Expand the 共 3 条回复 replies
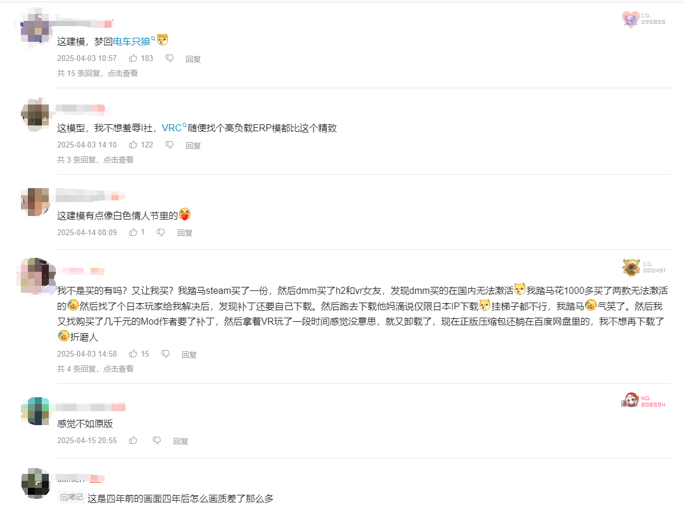 coord(95,160)
